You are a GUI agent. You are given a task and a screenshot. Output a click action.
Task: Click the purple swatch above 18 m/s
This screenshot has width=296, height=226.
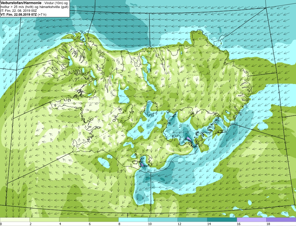coord(281,220)
